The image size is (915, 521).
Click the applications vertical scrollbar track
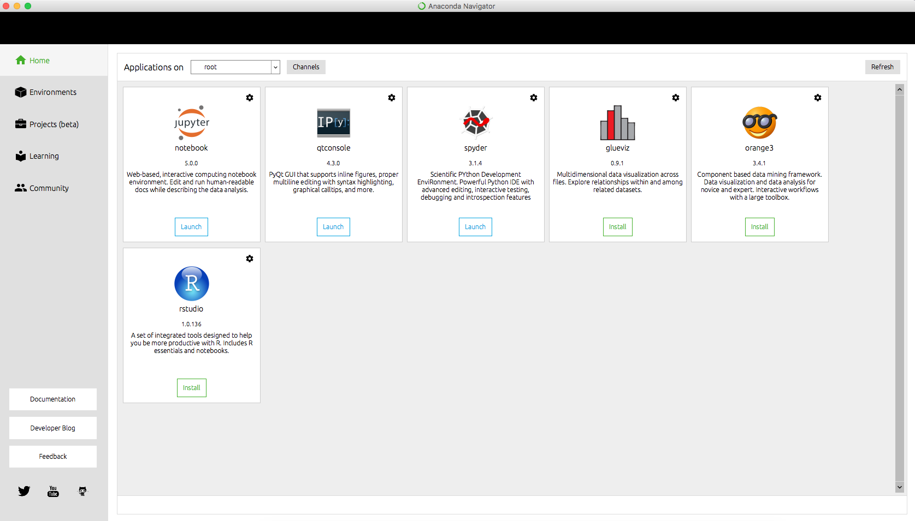(x=900, y=288)
